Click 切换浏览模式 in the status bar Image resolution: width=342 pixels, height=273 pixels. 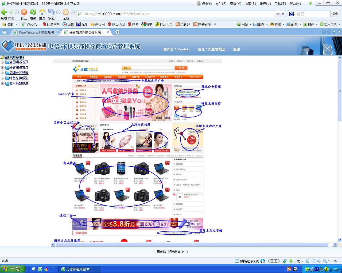pos(247,261)
